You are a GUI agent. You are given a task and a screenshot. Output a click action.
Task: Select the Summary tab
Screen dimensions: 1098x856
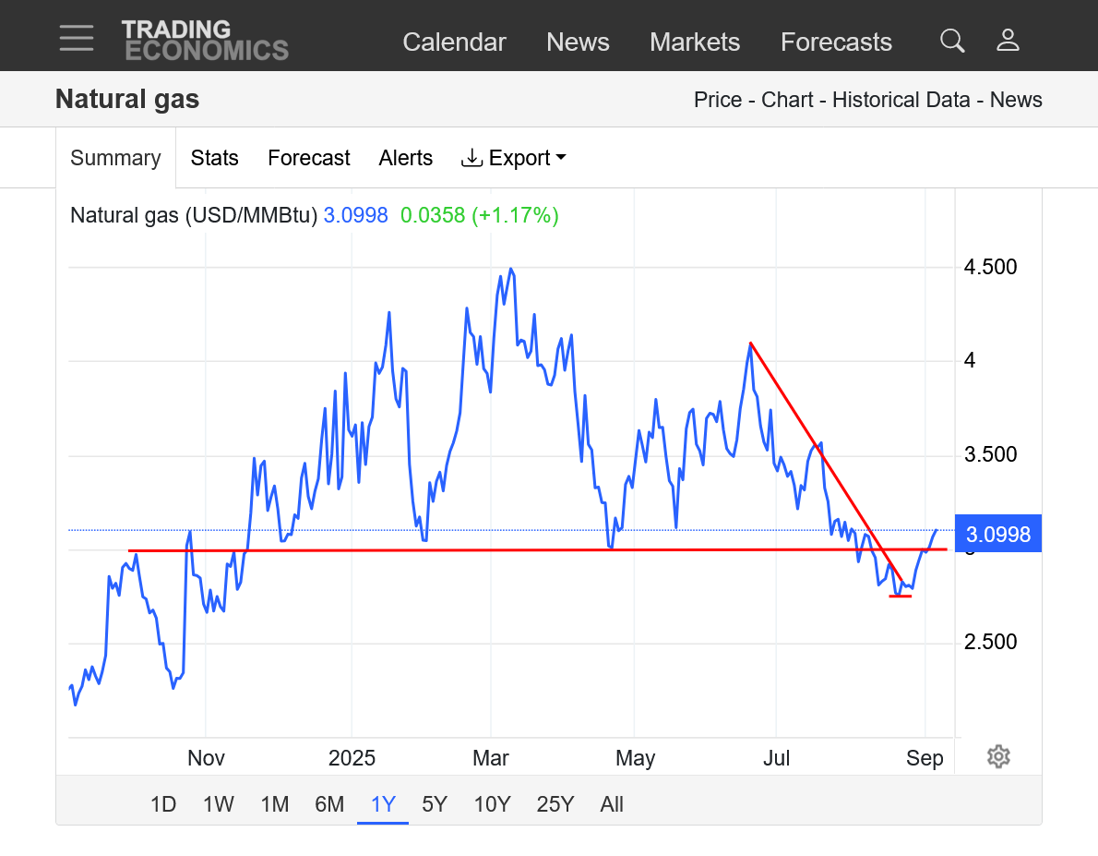pos(115,158)
